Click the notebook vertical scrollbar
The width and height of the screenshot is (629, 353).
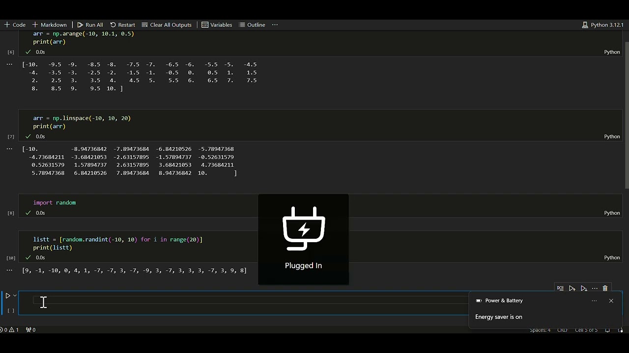tap(627, 115)
